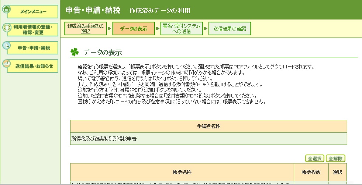Click the user info icon beside 利用者情報の登録

pyautogui.click(x=7, y=27)
